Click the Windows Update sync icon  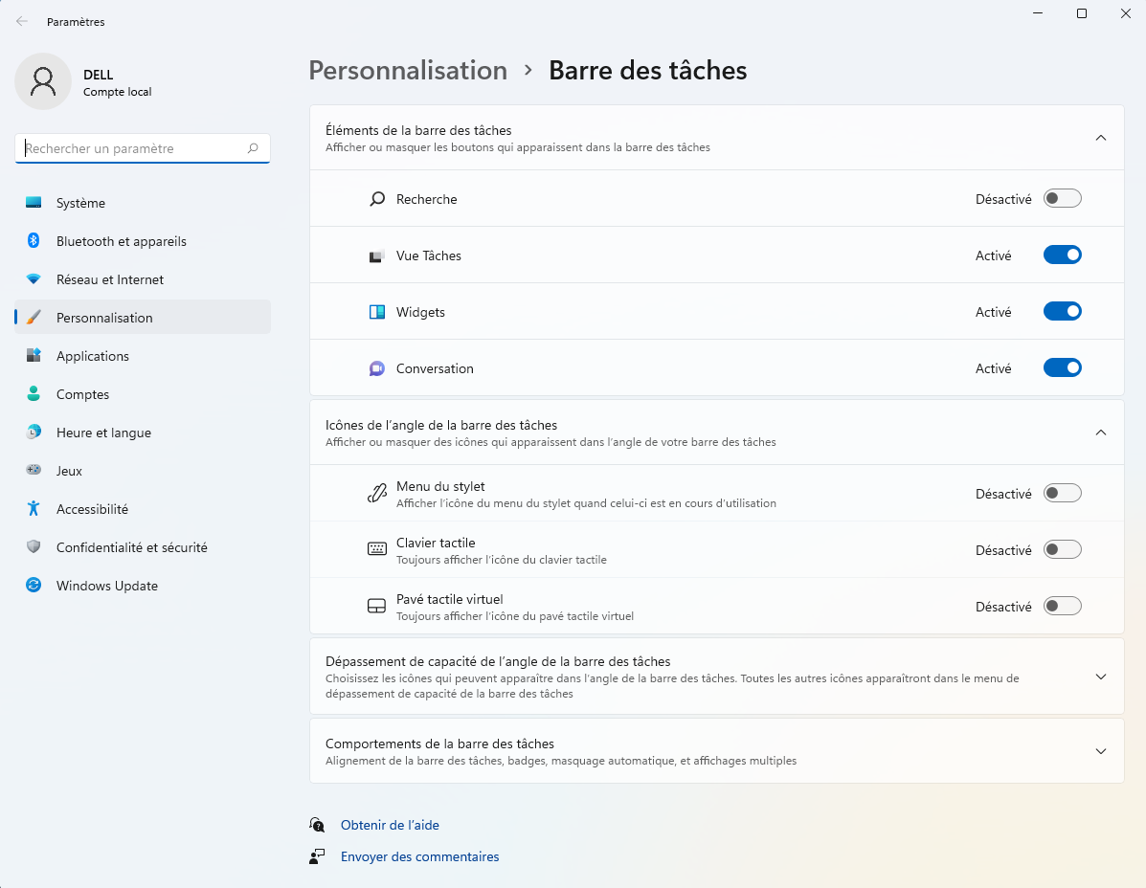[x=34, y=585]
